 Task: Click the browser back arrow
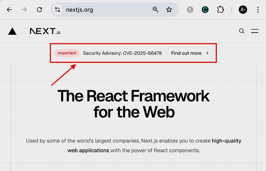(x=9, y=10)
